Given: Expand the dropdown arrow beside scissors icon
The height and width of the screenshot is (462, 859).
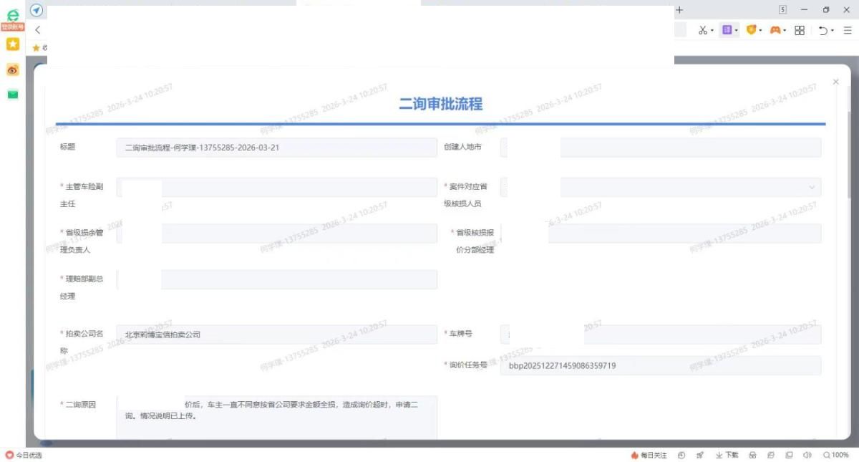Looking at the screenshot, I should point(712,31).
